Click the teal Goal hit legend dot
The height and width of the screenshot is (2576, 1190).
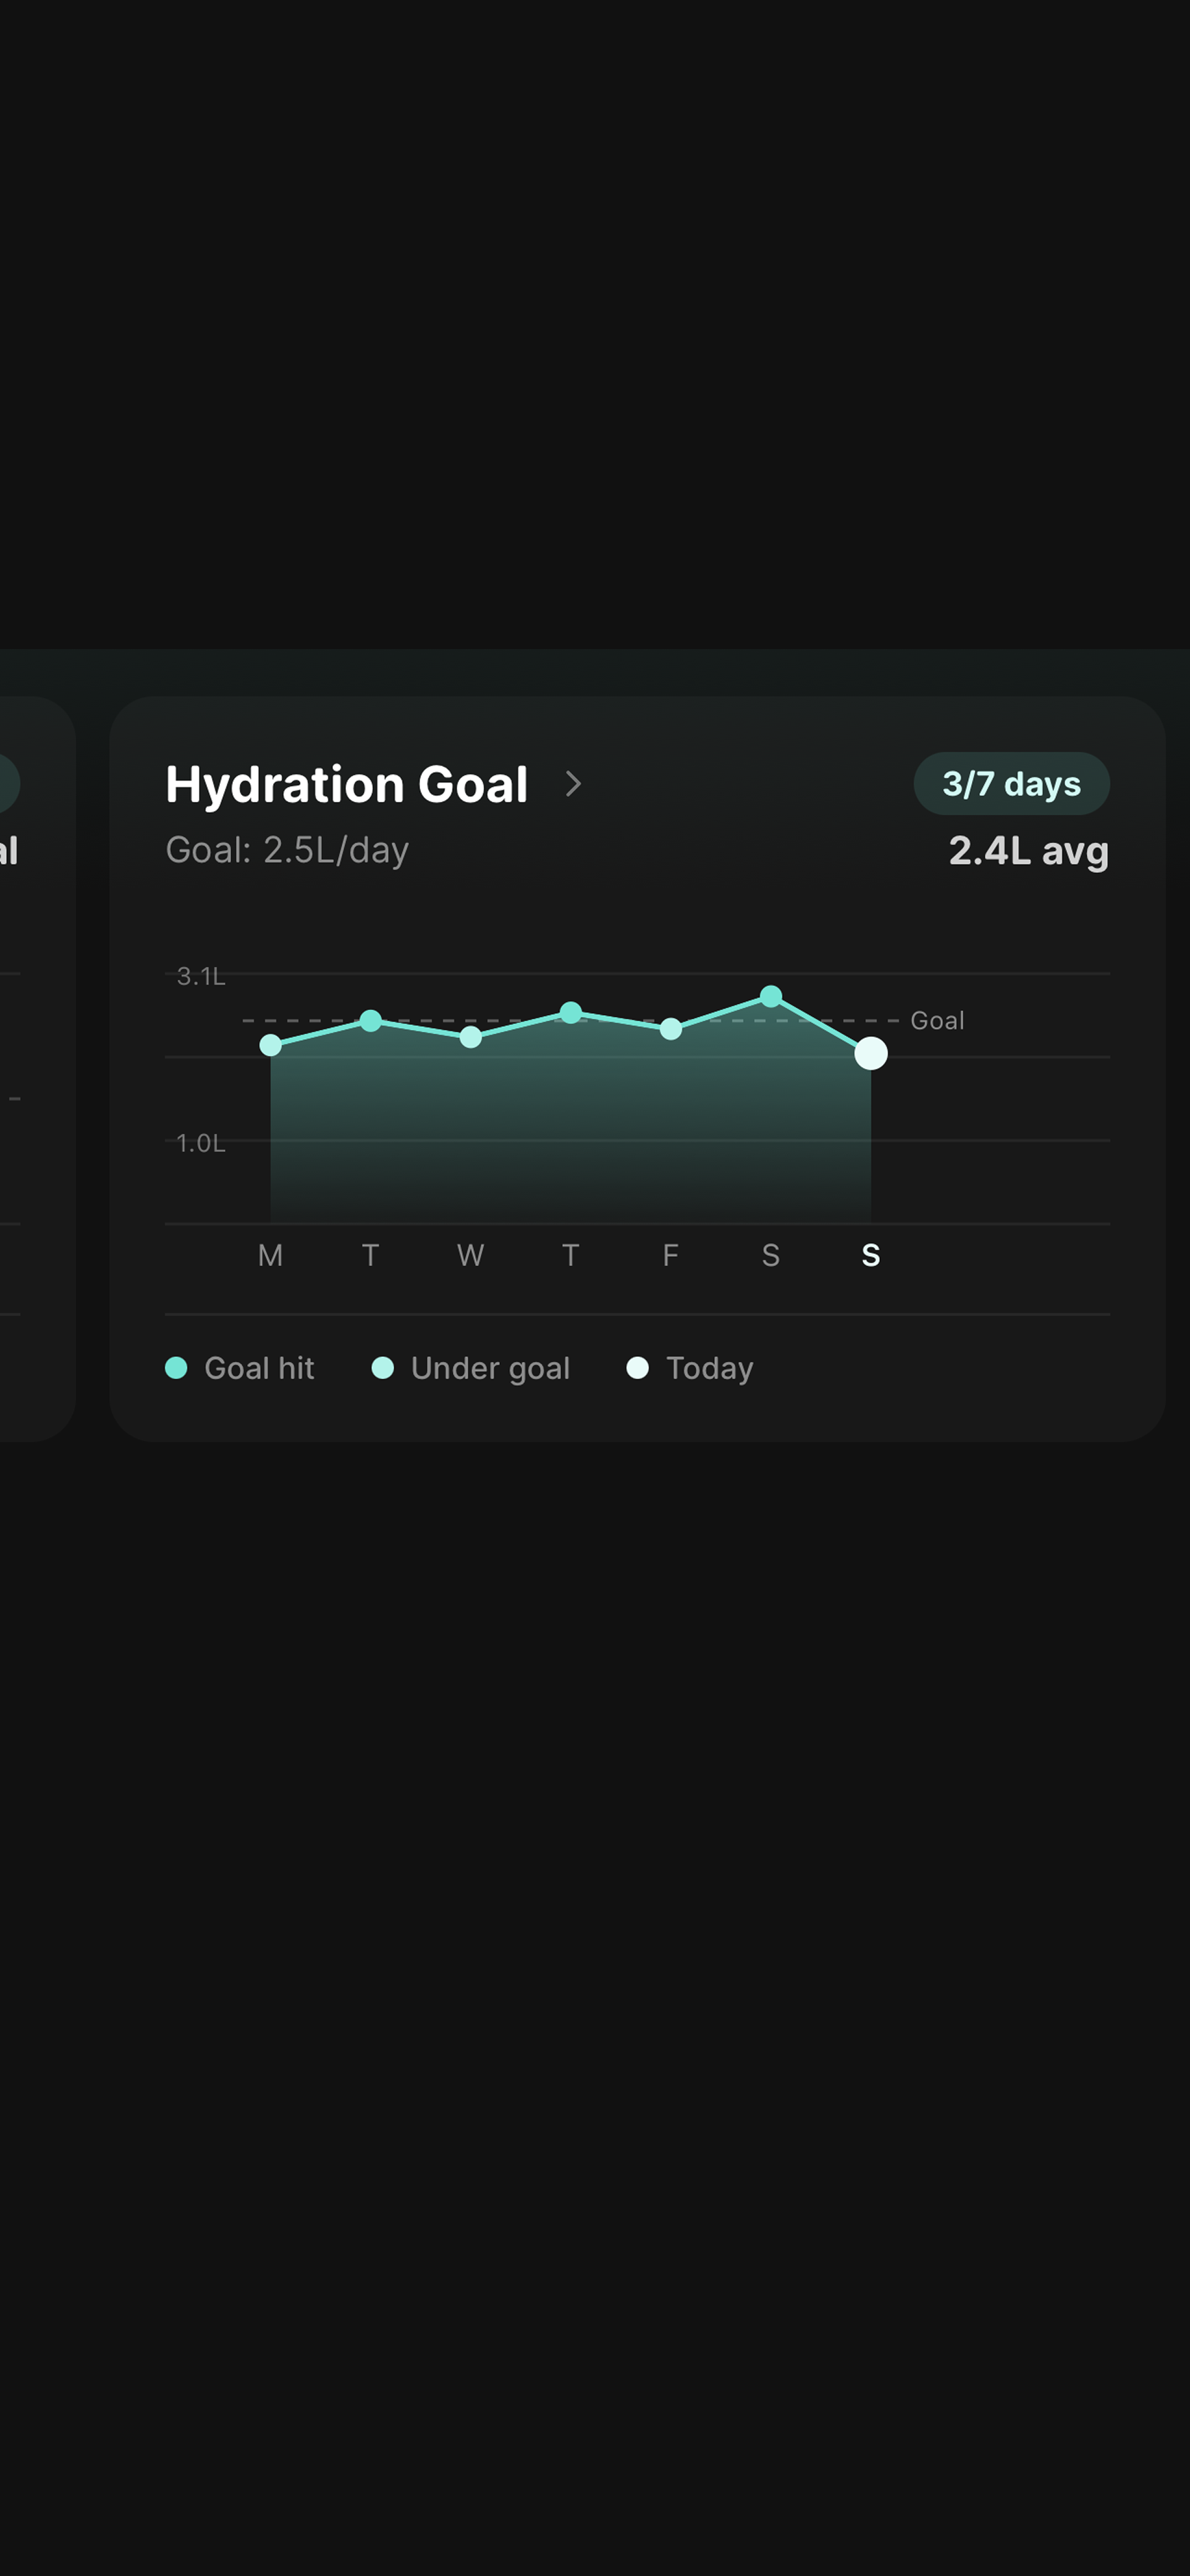pos(176,1368)
